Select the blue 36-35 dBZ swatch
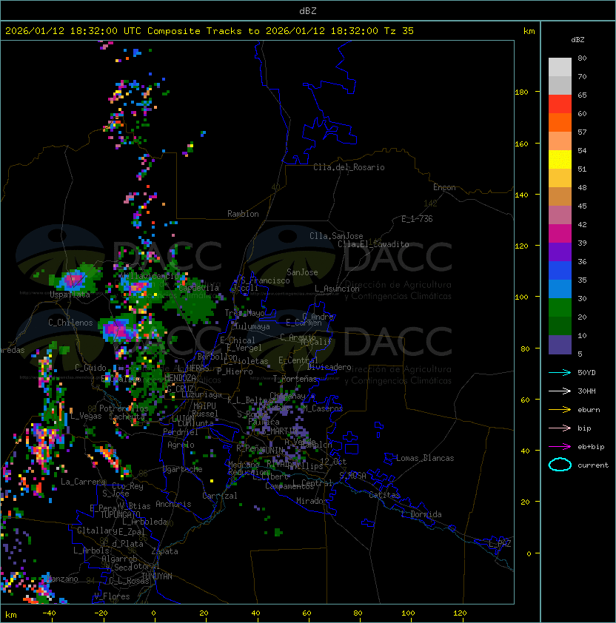This screenshot has width=616, height=623. 560,271
